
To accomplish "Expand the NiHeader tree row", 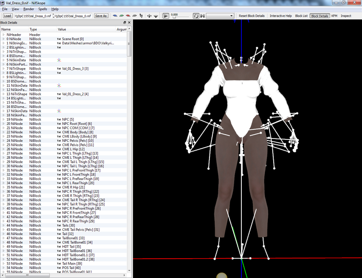I will (x=3, y=35).
